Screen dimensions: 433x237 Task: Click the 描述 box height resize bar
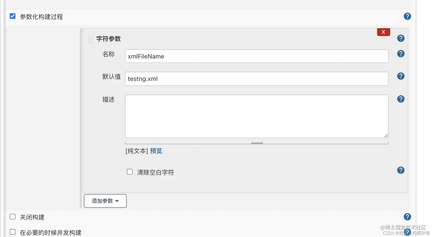point(257,143)
